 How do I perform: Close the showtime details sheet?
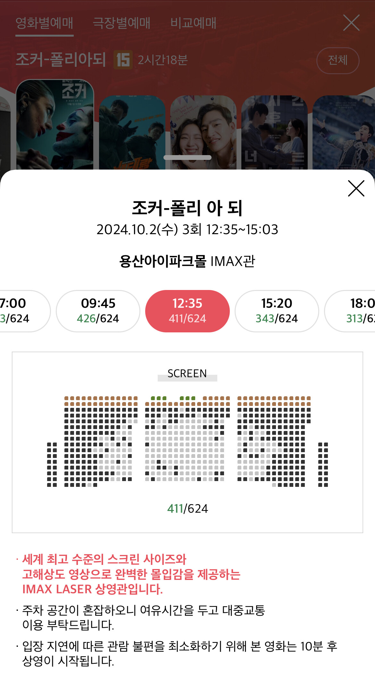tap(356, 189)
